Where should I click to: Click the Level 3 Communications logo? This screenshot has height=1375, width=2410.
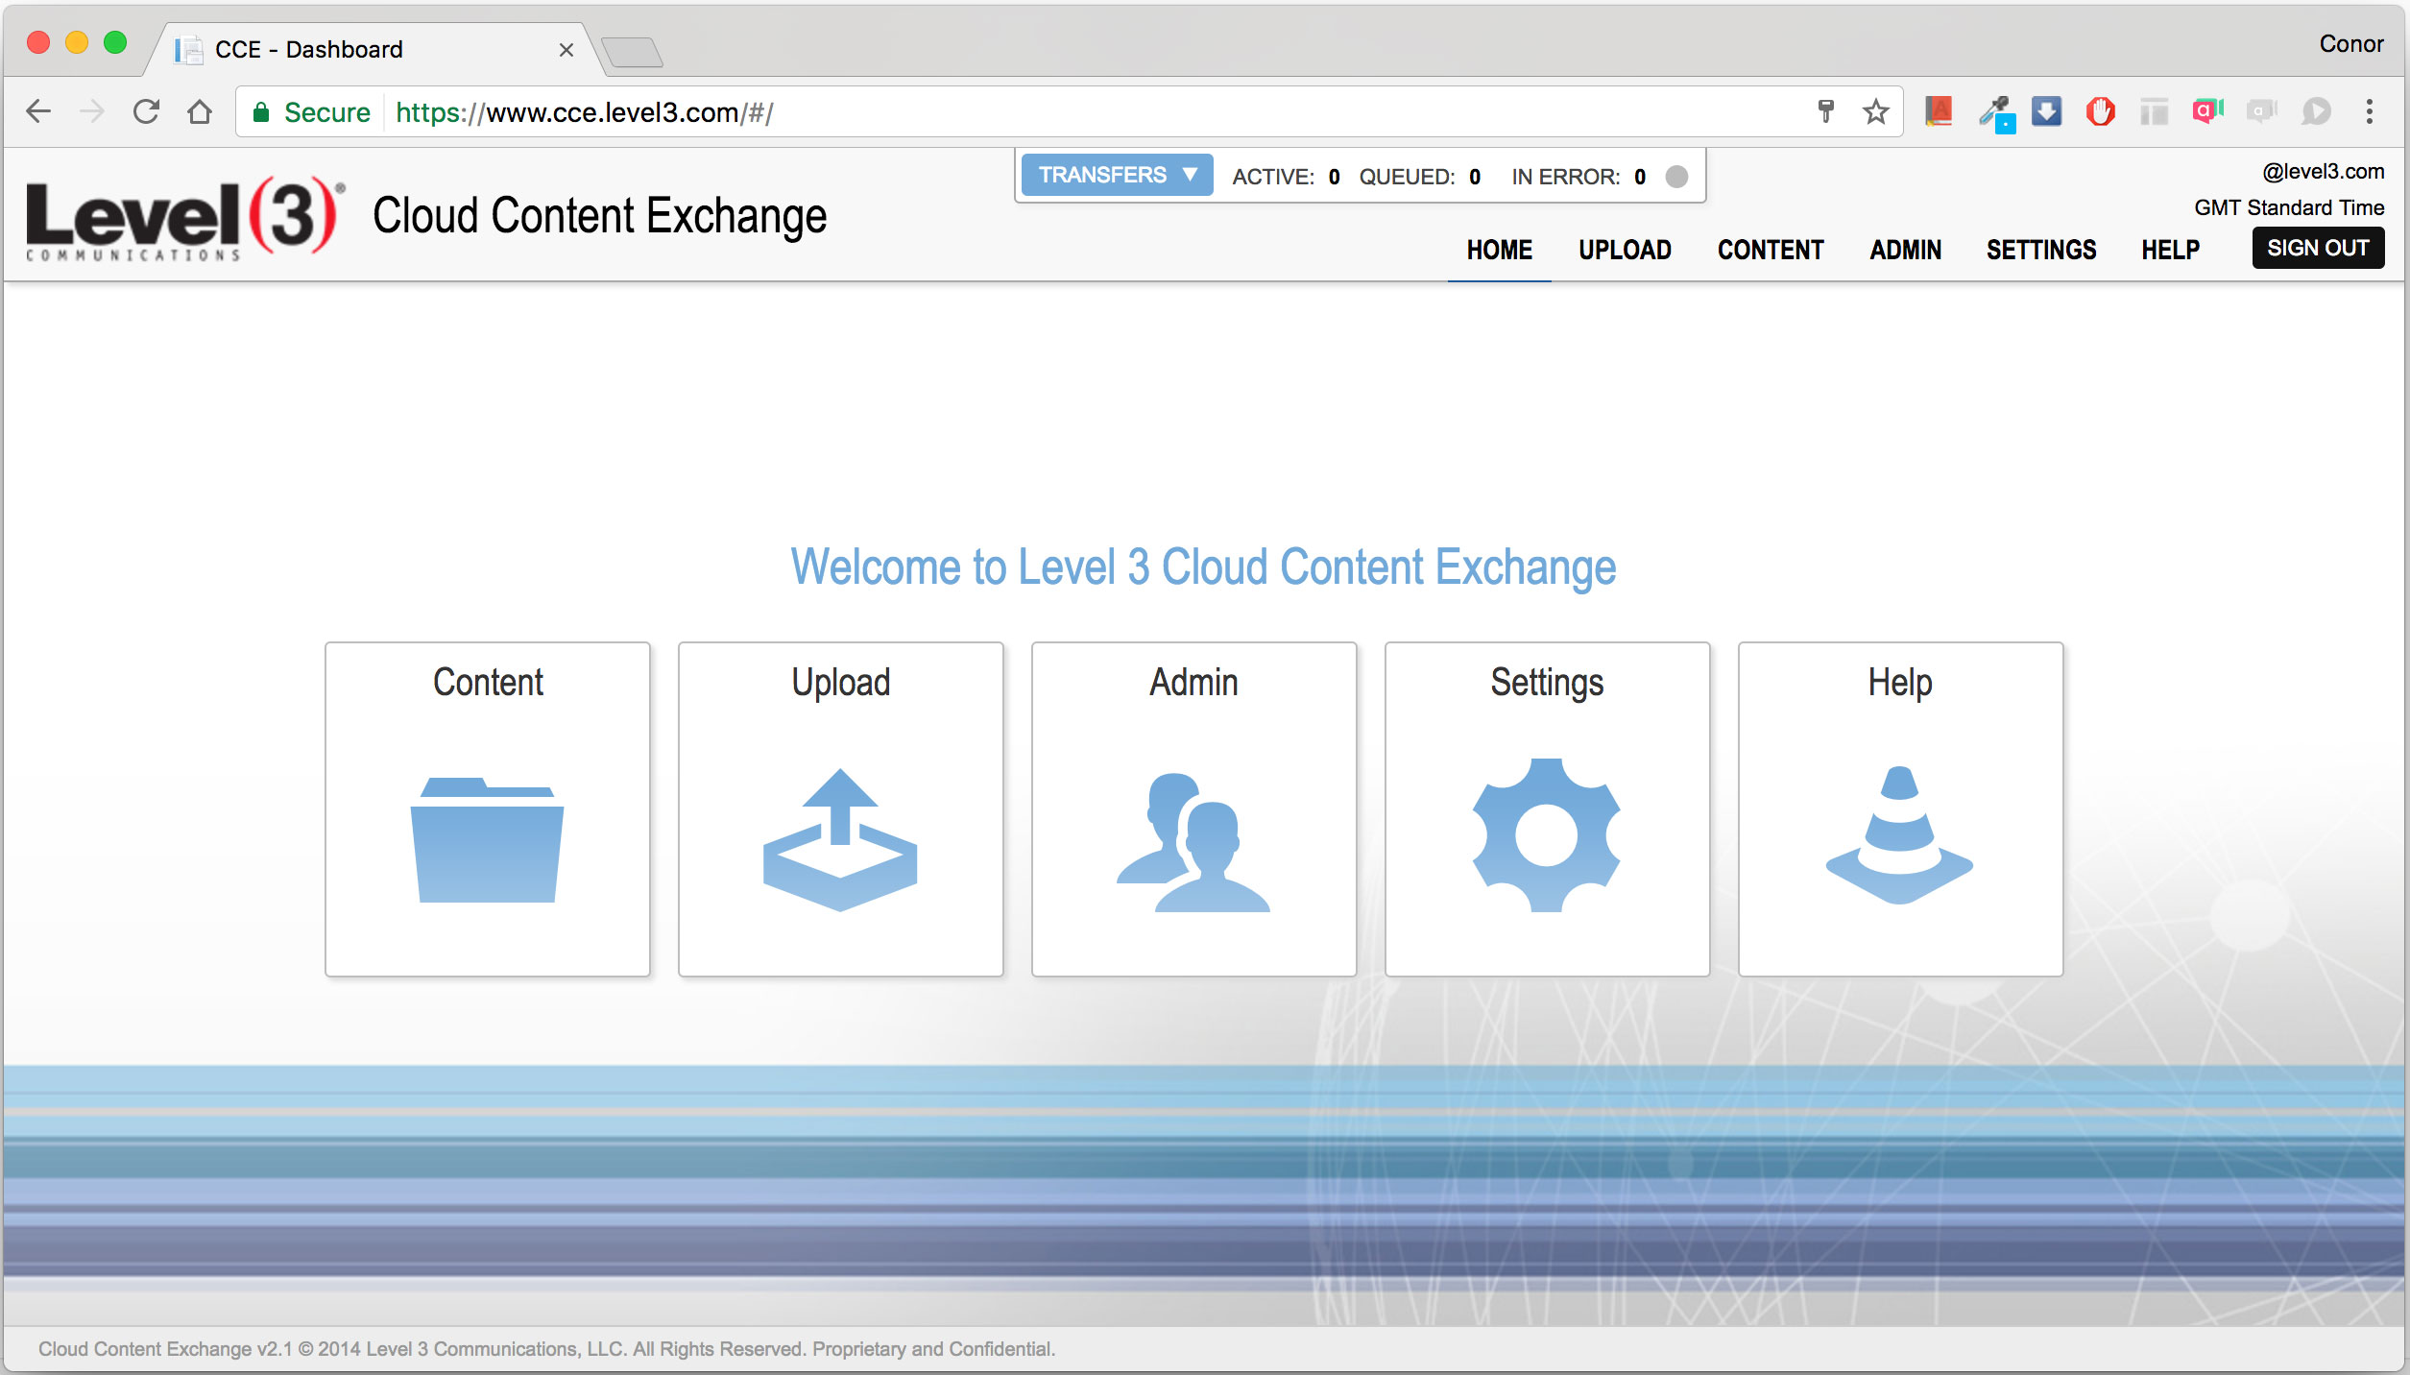184,219
